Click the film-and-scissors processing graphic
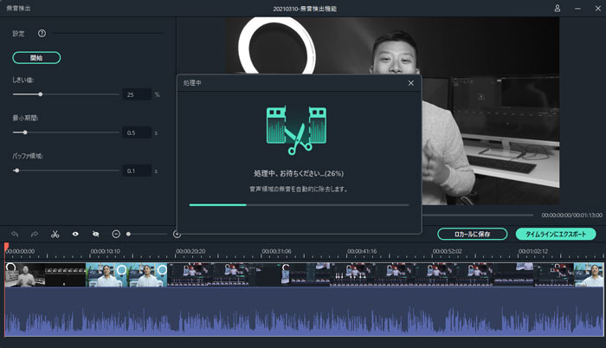Viewport: 606px width, 348px height. pyautogui.click(x=296, y=130)
